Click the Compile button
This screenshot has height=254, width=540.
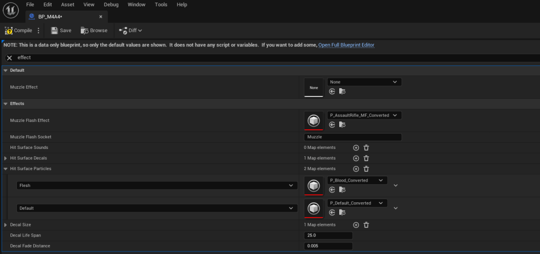coord(18,31)
